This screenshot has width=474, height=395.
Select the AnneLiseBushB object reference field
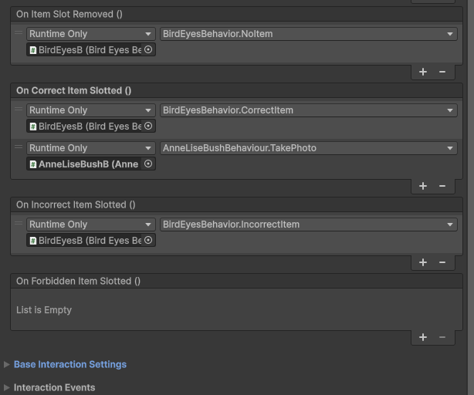(x=86, y=164)
